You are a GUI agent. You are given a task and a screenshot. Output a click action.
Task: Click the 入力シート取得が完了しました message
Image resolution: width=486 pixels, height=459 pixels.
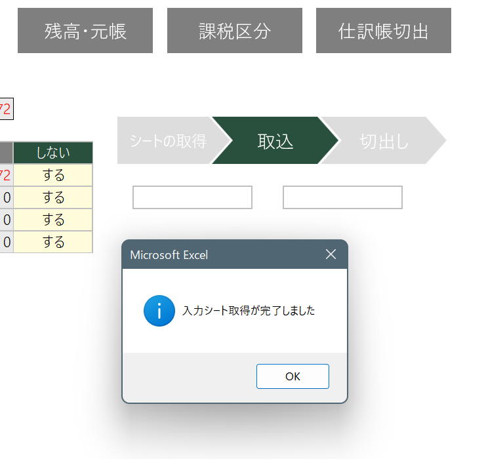(x=249, y=311)
